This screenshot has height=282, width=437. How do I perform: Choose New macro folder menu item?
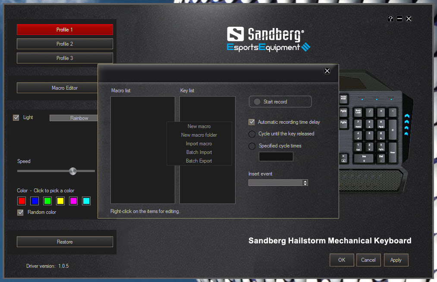coord(199,135)
